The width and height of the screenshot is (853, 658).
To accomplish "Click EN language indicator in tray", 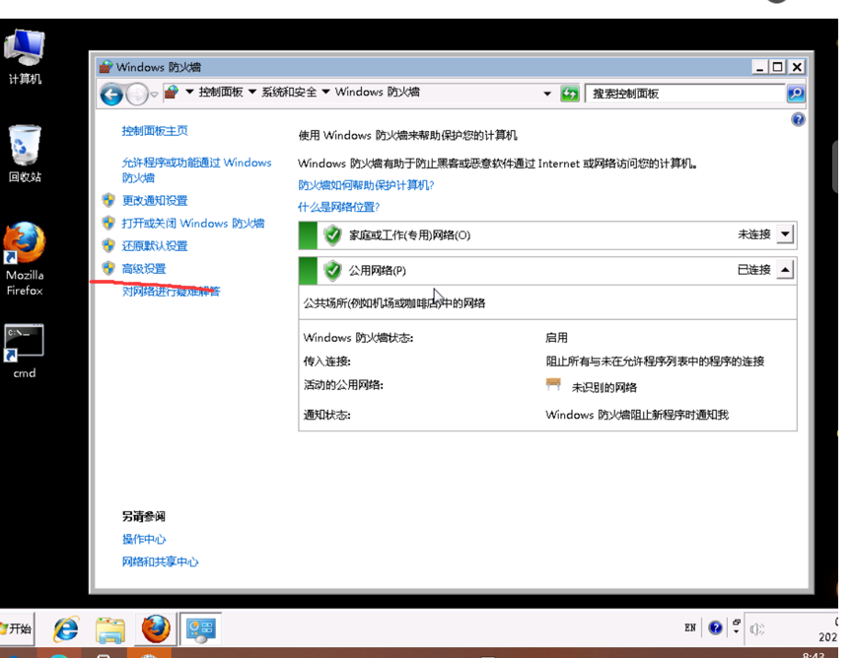I will (x=690, y=628).
